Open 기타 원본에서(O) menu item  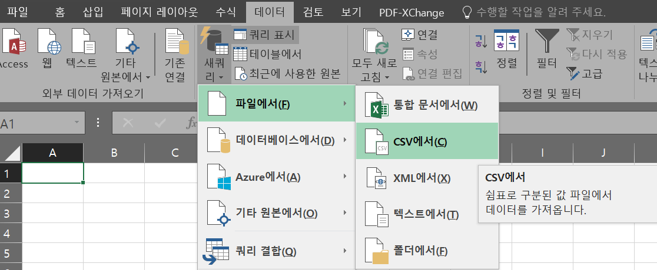pyautogui.click(x=277, y=213)
